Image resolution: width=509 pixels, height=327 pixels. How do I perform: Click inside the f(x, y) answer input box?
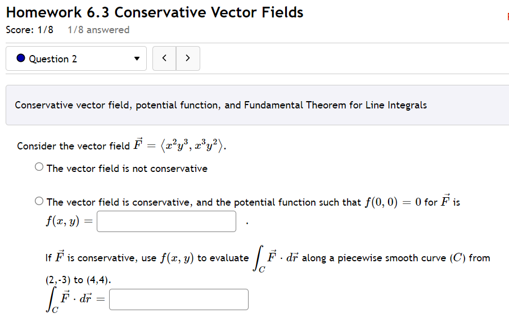tap(166, 221)
